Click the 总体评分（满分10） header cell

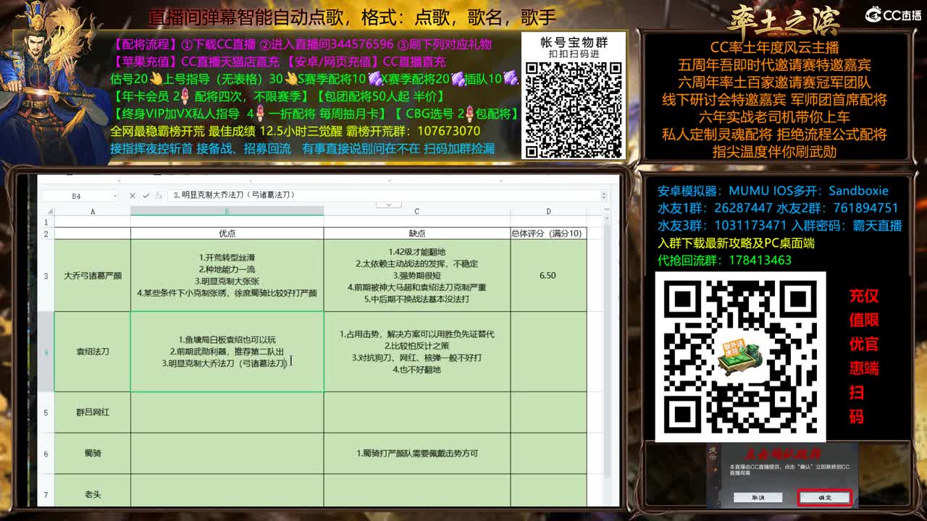[548, 234]
